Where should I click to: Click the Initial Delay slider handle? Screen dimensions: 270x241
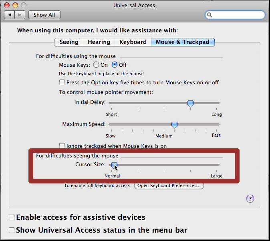[190, 104]
